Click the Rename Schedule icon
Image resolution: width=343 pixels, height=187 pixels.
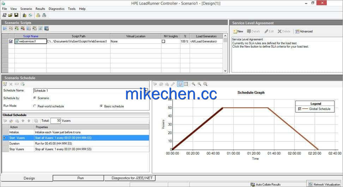coord(17,84)
